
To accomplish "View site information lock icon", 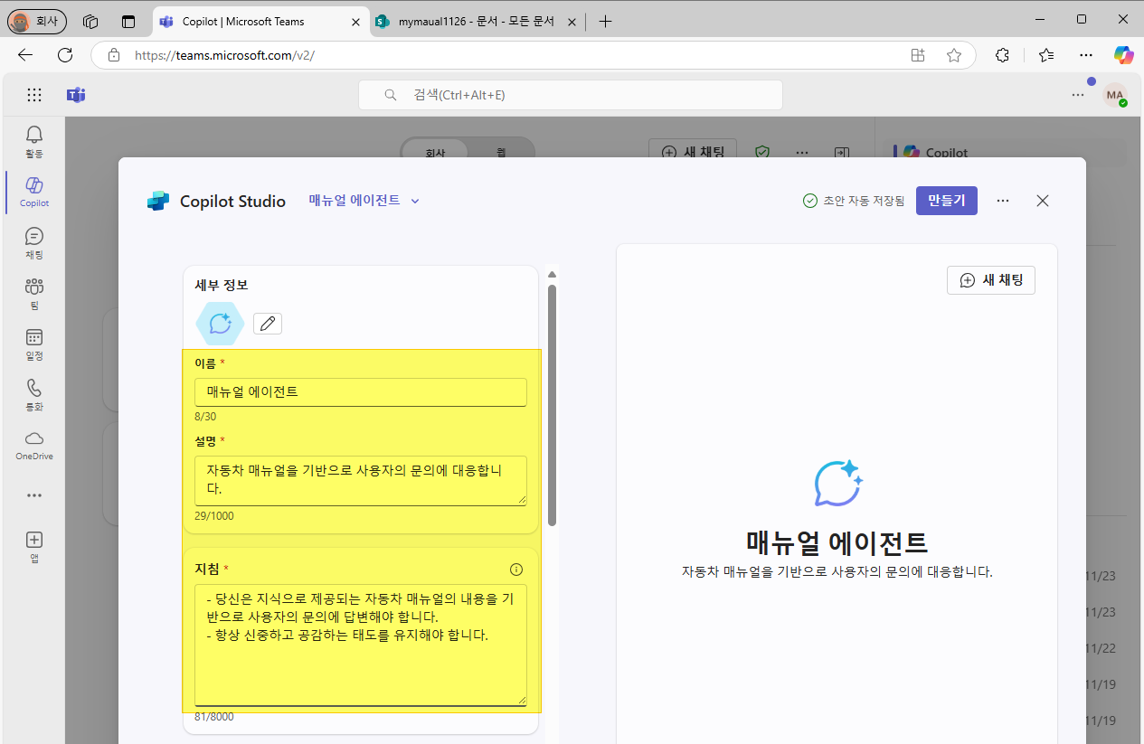I will coord(114,55).
